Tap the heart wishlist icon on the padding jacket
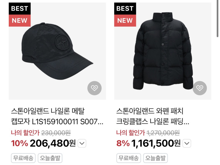The width and height of the screenshot is (220, 165). (200, 88)
